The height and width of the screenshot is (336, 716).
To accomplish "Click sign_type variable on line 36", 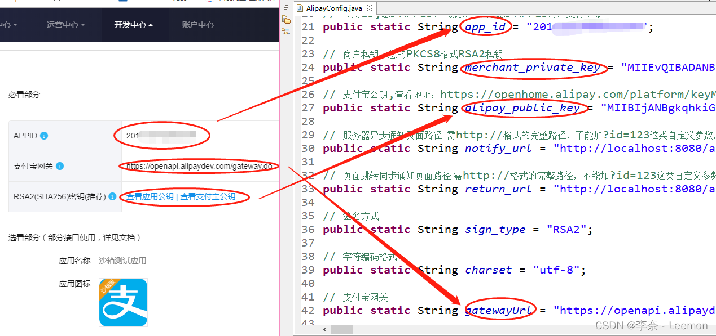I will click(x=495, y=230).
